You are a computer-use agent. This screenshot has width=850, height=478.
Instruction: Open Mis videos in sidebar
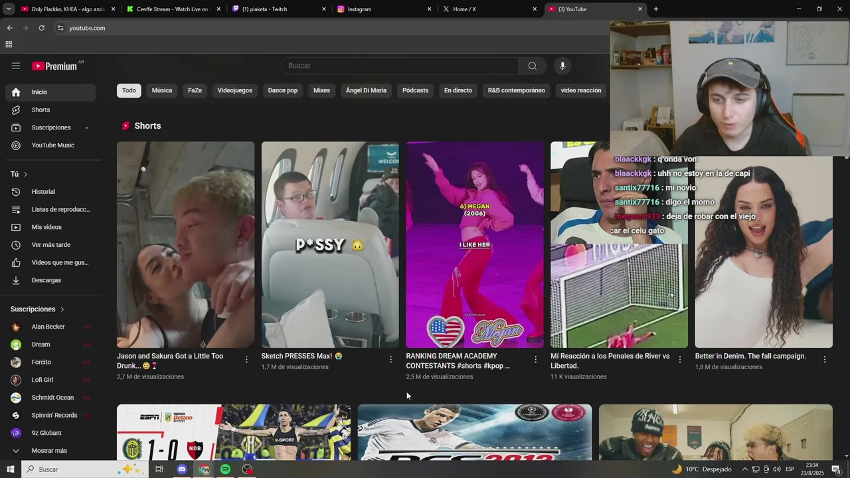50,227
